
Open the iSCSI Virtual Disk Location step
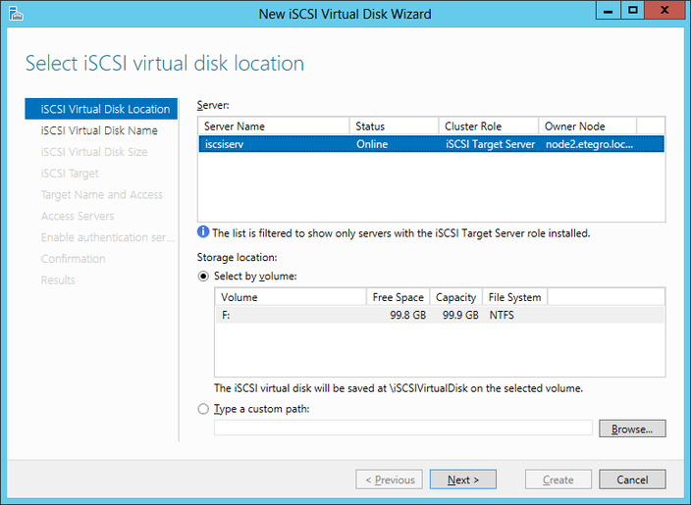(105, 109)
